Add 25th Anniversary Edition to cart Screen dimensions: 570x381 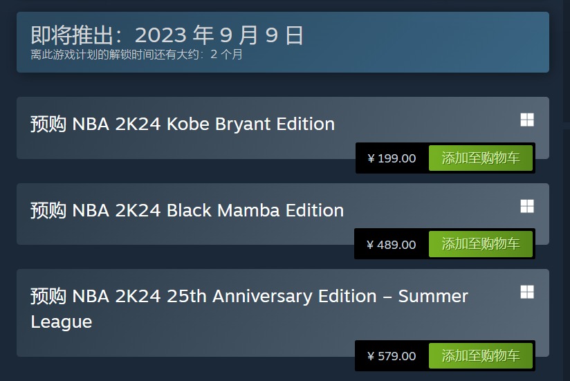point(481,356)
